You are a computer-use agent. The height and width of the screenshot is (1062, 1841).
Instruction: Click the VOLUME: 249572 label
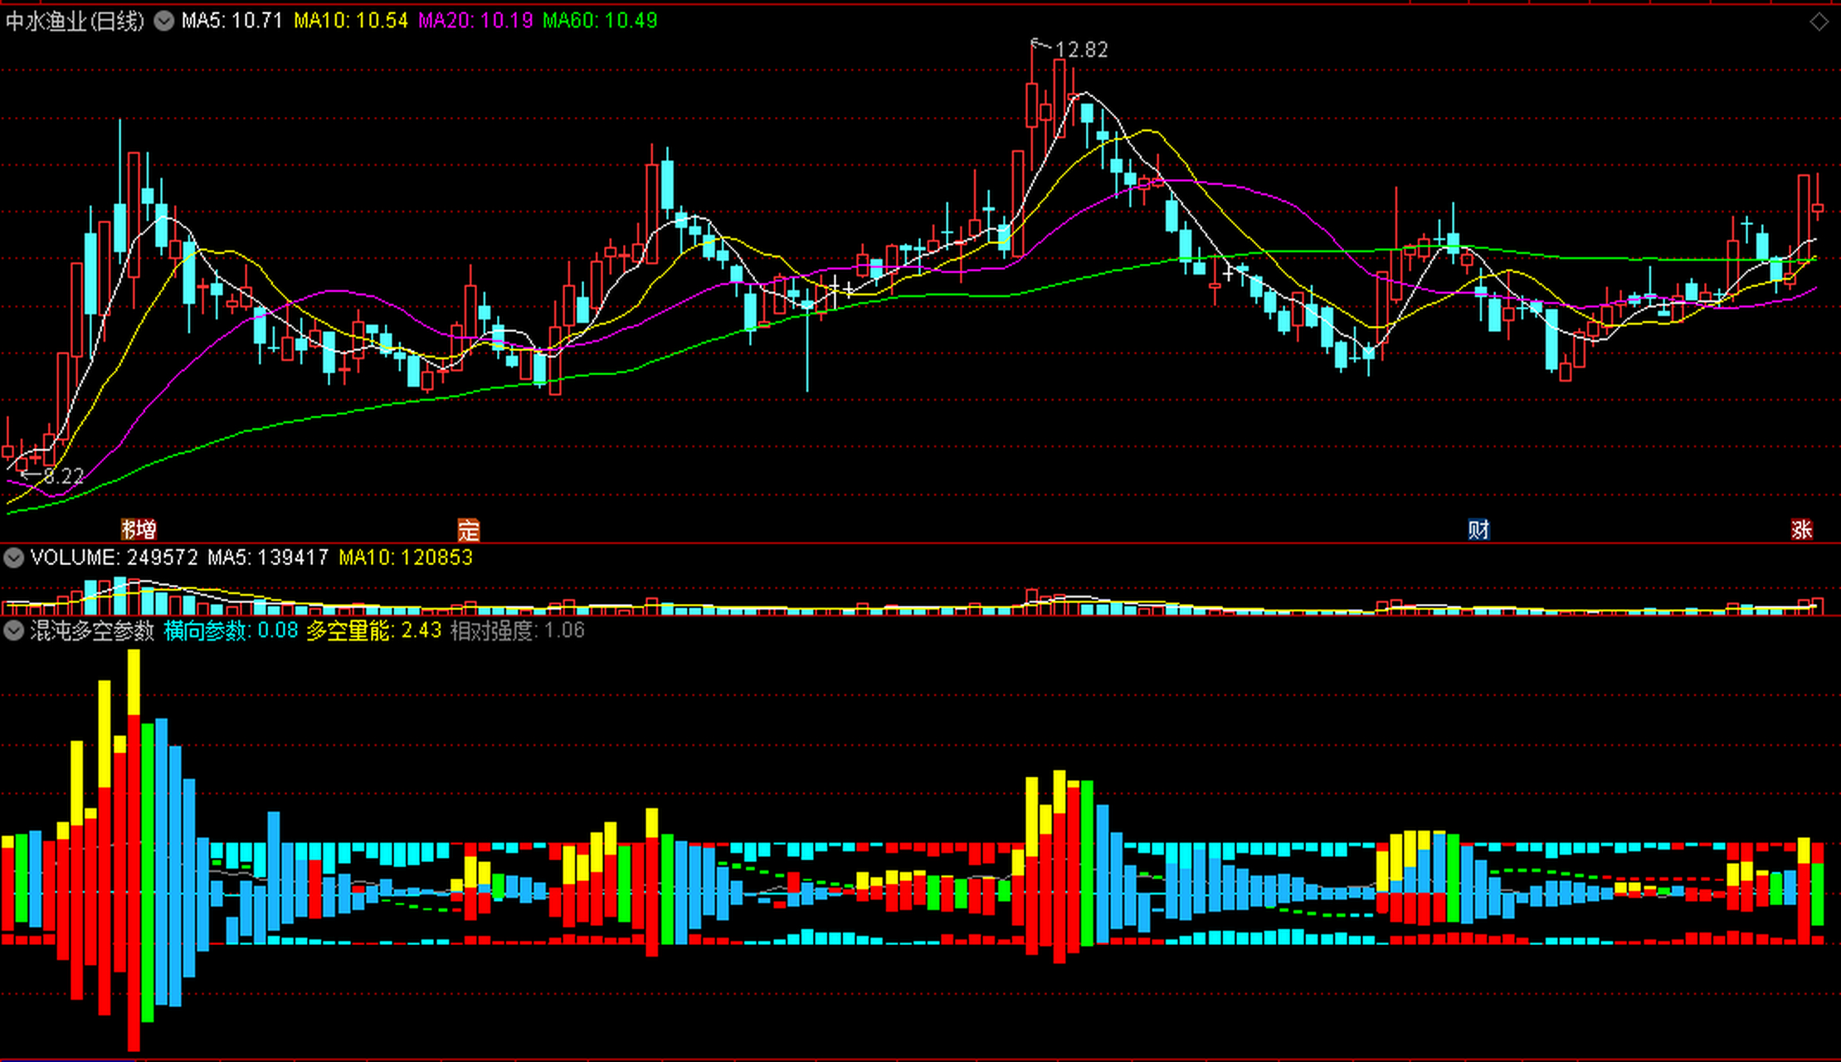tap(114, 558)
